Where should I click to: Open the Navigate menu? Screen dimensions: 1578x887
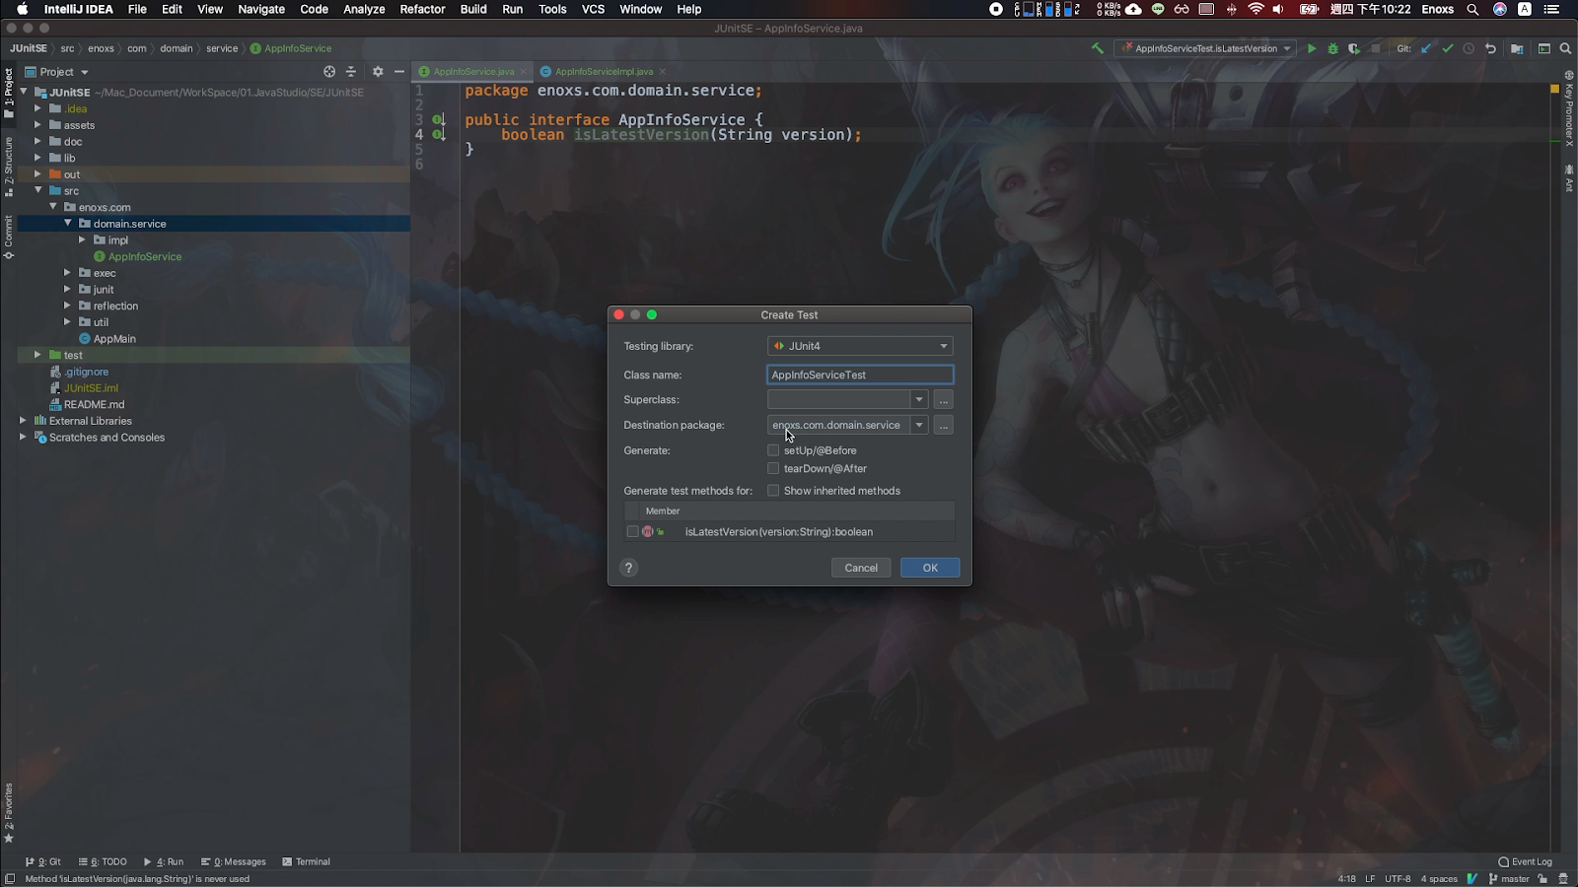coord(261,9)
